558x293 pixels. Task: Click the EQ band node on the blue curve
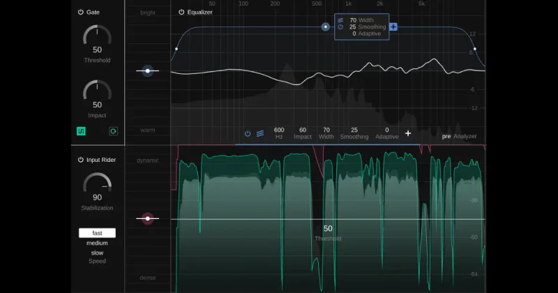(325, 27)
